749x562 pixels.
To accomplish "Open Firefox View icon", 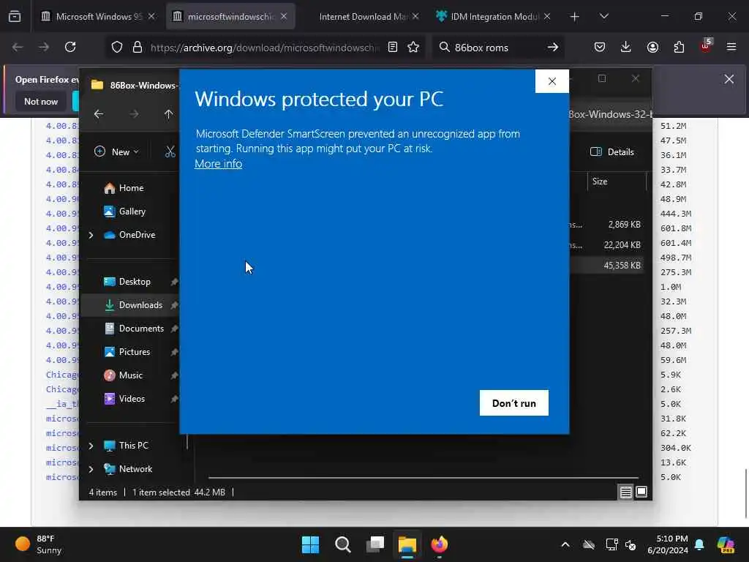I will 15,17.
